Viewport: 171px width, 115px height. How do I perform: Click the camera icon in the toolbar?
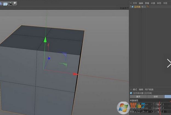pyautogui.click(x=10, y=3)
